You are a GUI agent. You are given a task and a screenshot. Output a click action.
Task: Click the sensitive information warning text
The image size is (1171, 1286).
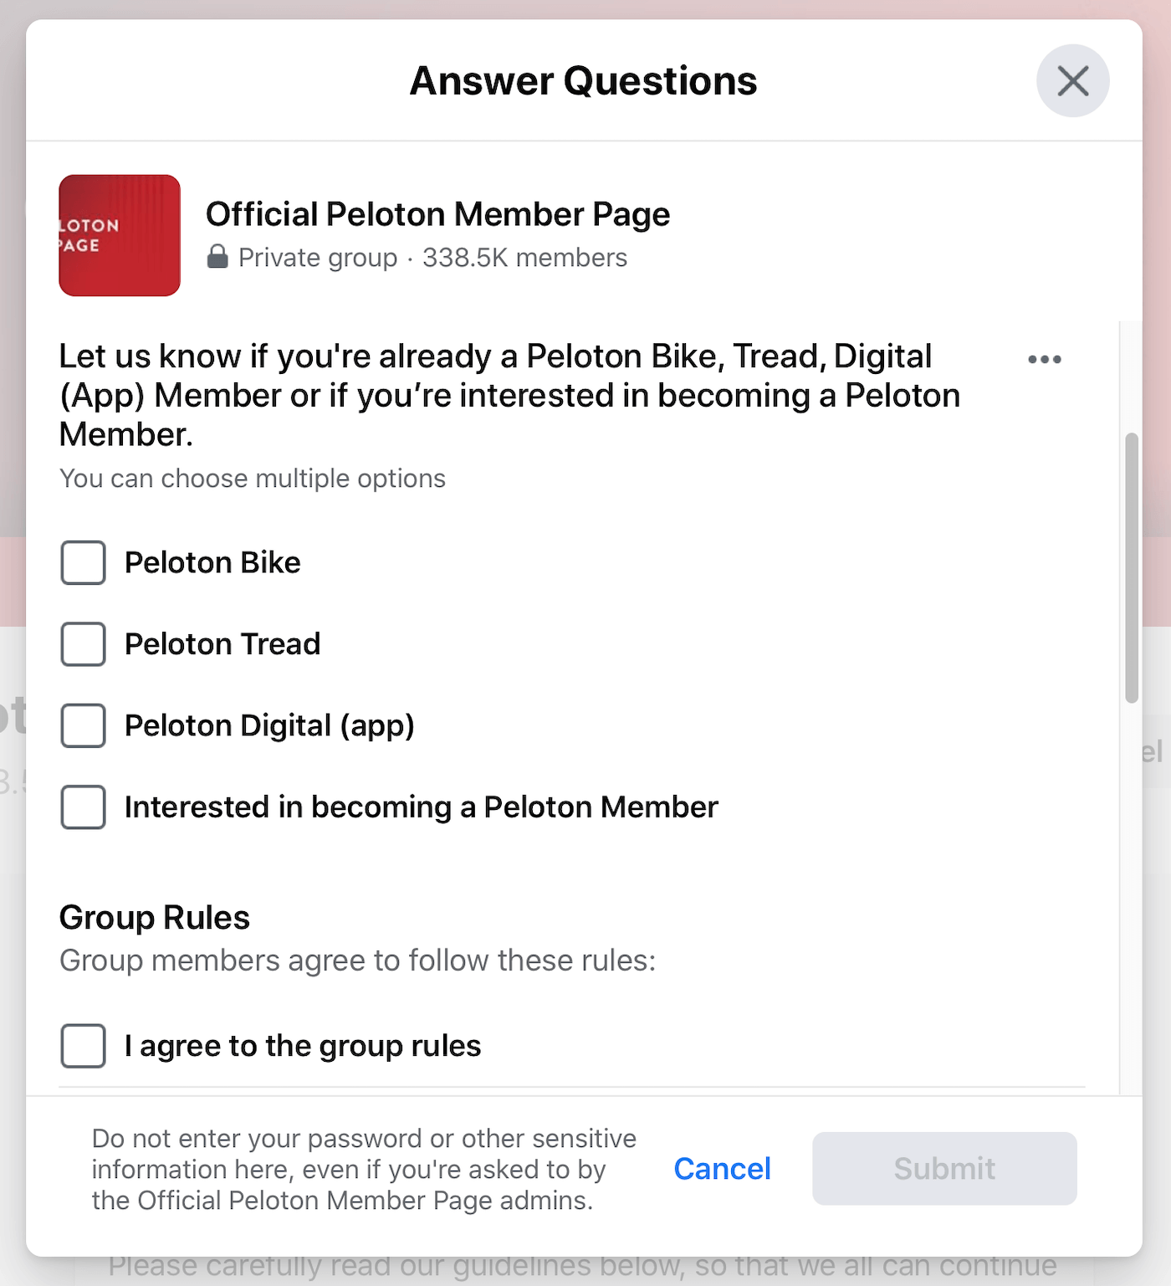point(364,1168)
